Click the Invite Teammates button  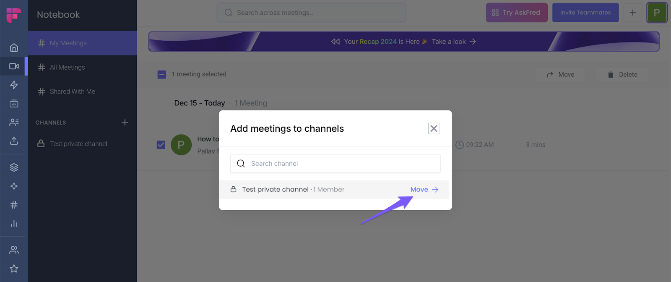coord(585,13)
